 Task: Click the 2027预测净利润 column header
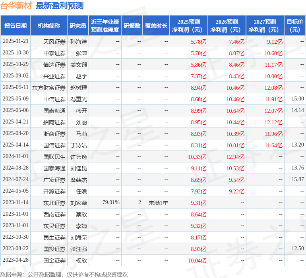point(265,26)
